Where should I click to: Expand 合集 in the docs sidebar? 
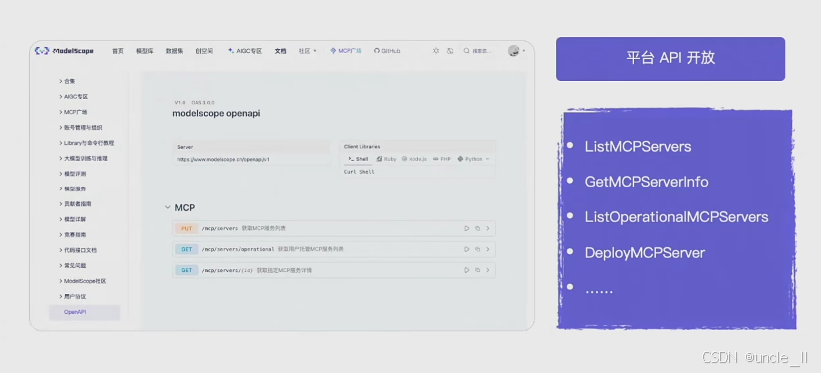tap(67, 81)
